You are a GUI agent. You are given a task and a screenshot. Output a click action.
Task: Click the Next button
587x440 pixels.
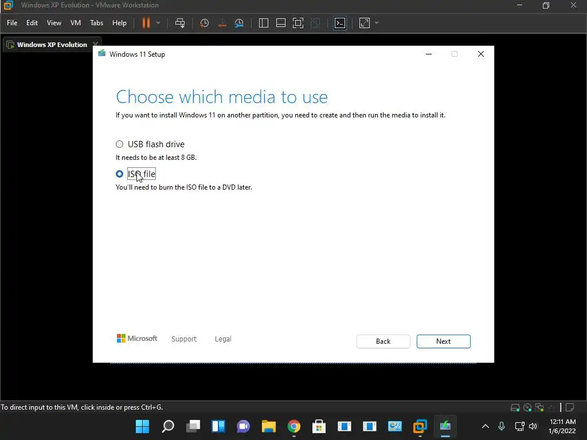(x=443, y=341)
